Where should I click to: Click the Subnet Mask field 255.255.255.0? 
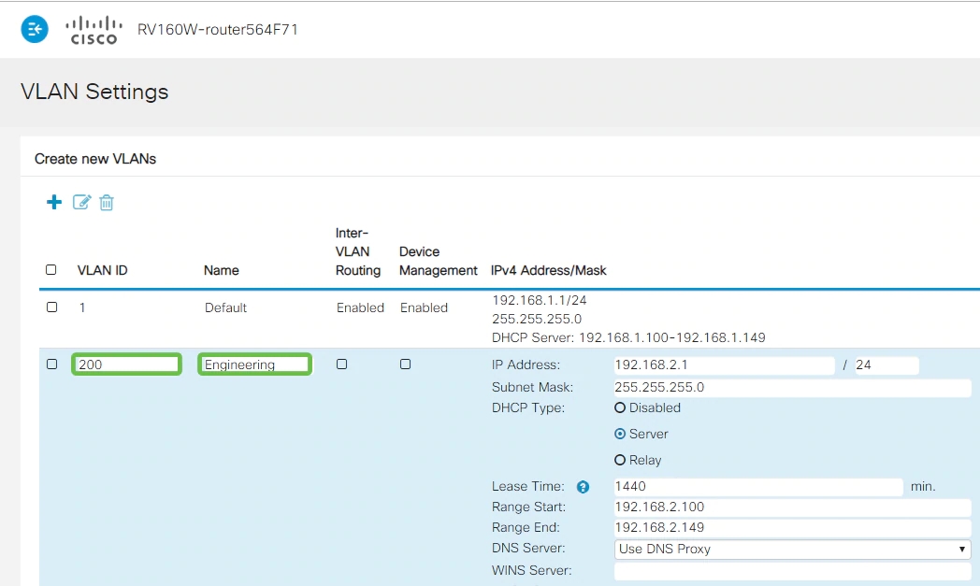click(792, 387)
